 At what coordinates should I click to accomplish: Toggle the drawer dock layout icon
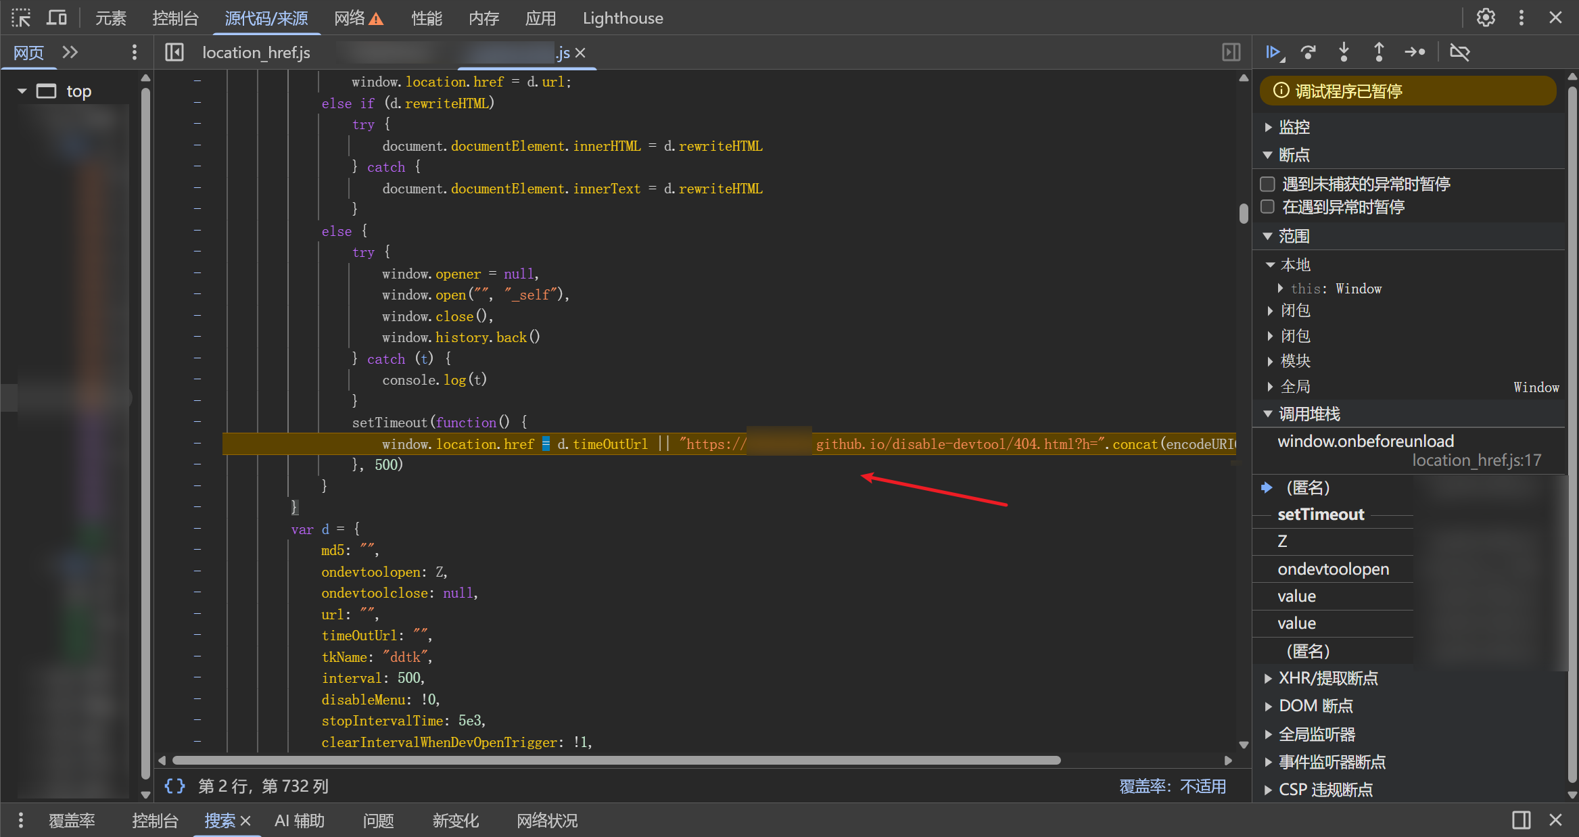point(1522,820)
